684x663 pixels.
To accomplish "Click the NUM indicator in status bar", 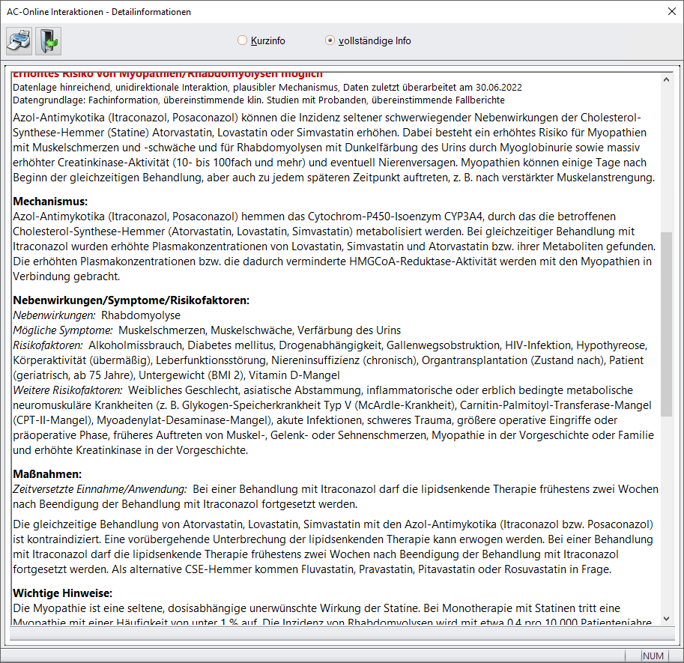I will click(653, 656).
